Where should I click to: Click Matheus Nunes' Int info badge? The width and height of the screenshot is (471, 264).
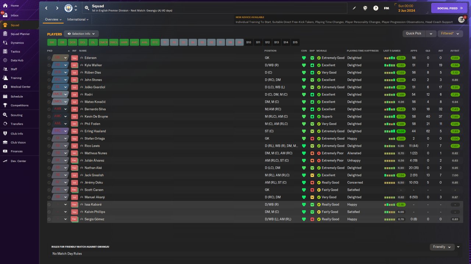click(x=74, y=153)
